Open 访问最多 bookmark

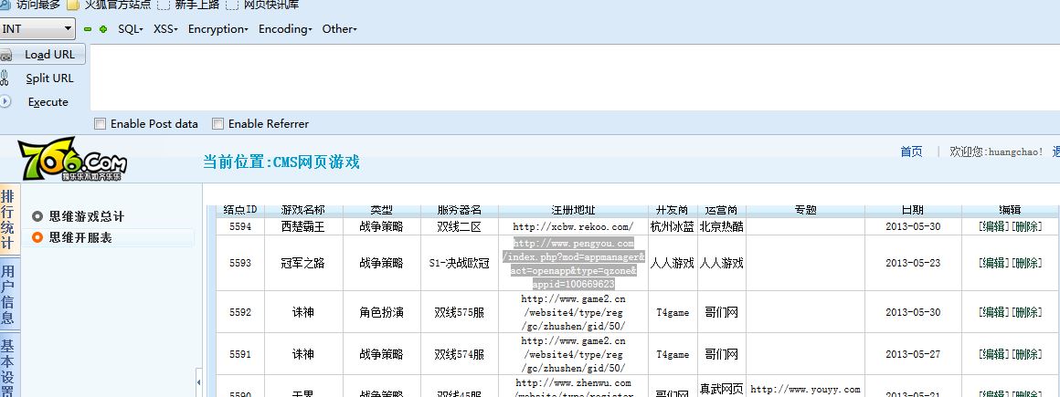(x=37, y=5)
